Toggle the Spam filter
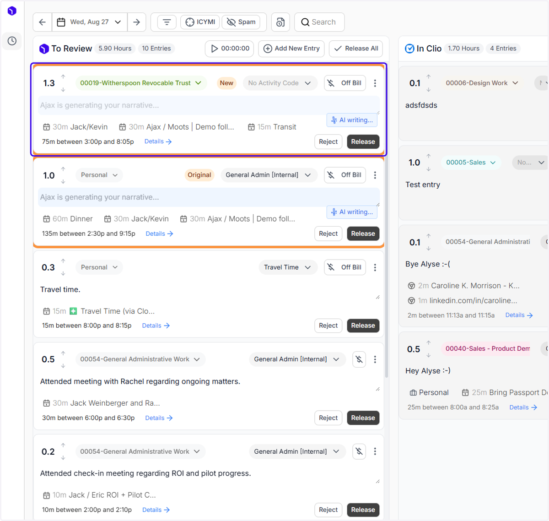The width and height of the screenshot is (549, 521). (241, 22)
